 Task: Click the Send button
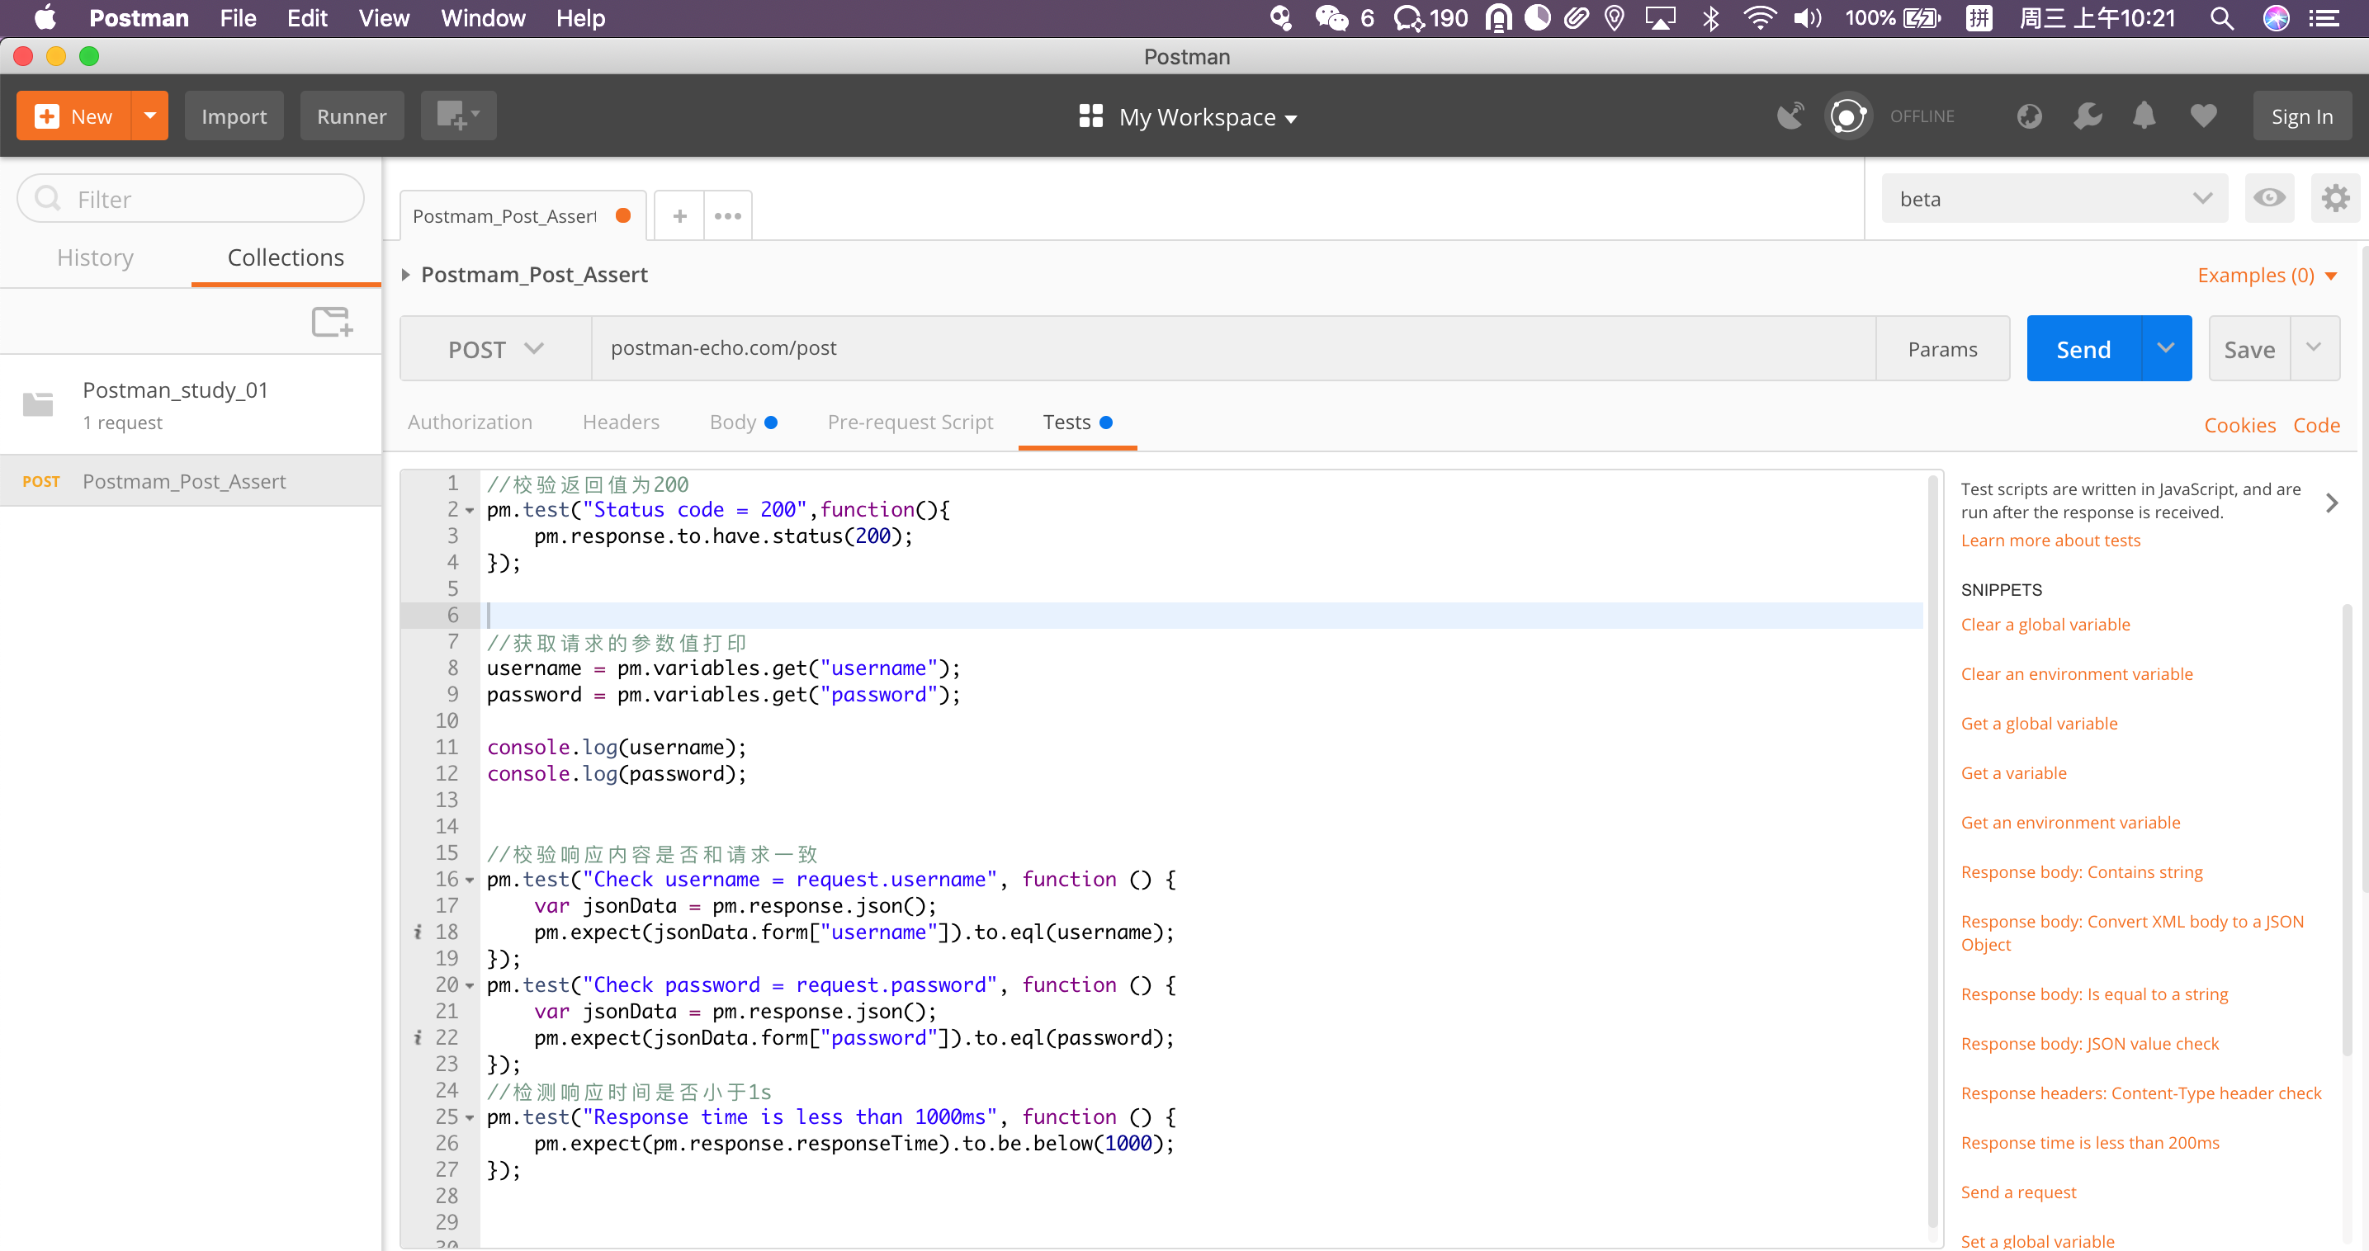tap(2083, 349)
